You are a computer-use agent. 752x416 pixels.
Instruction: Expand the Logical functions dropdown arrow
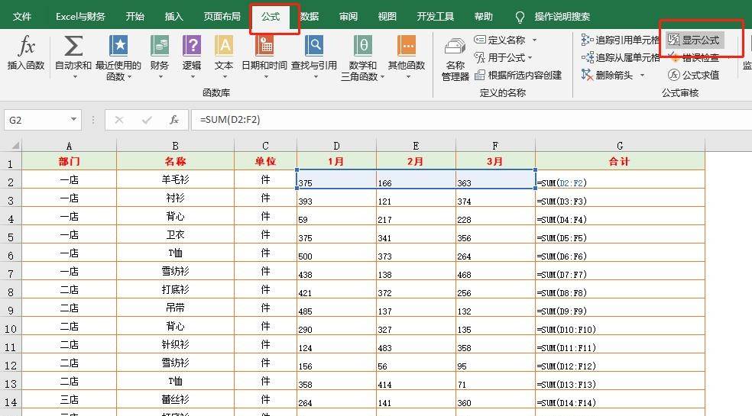click(192, 76)
